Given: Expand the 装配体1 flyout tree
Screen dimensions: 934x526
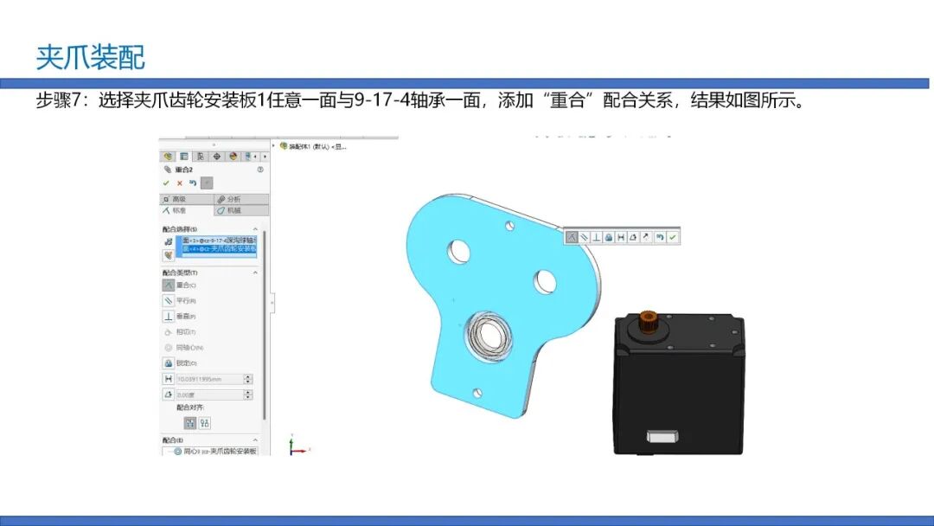Looking at the screenshot, I should coord(274,146).
